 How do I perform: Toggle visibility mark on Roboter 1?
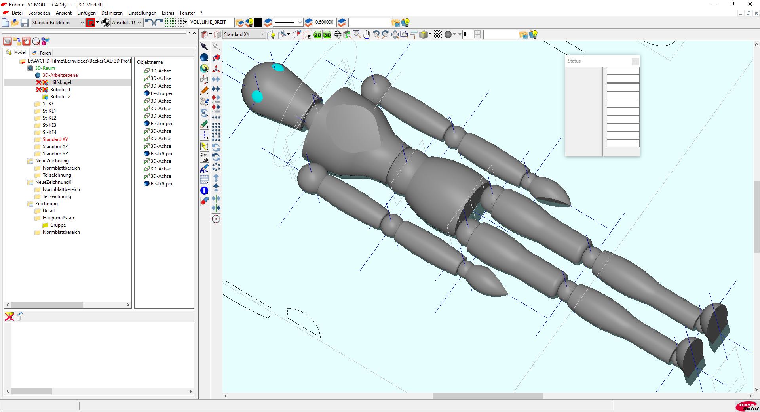click(39, 90)
